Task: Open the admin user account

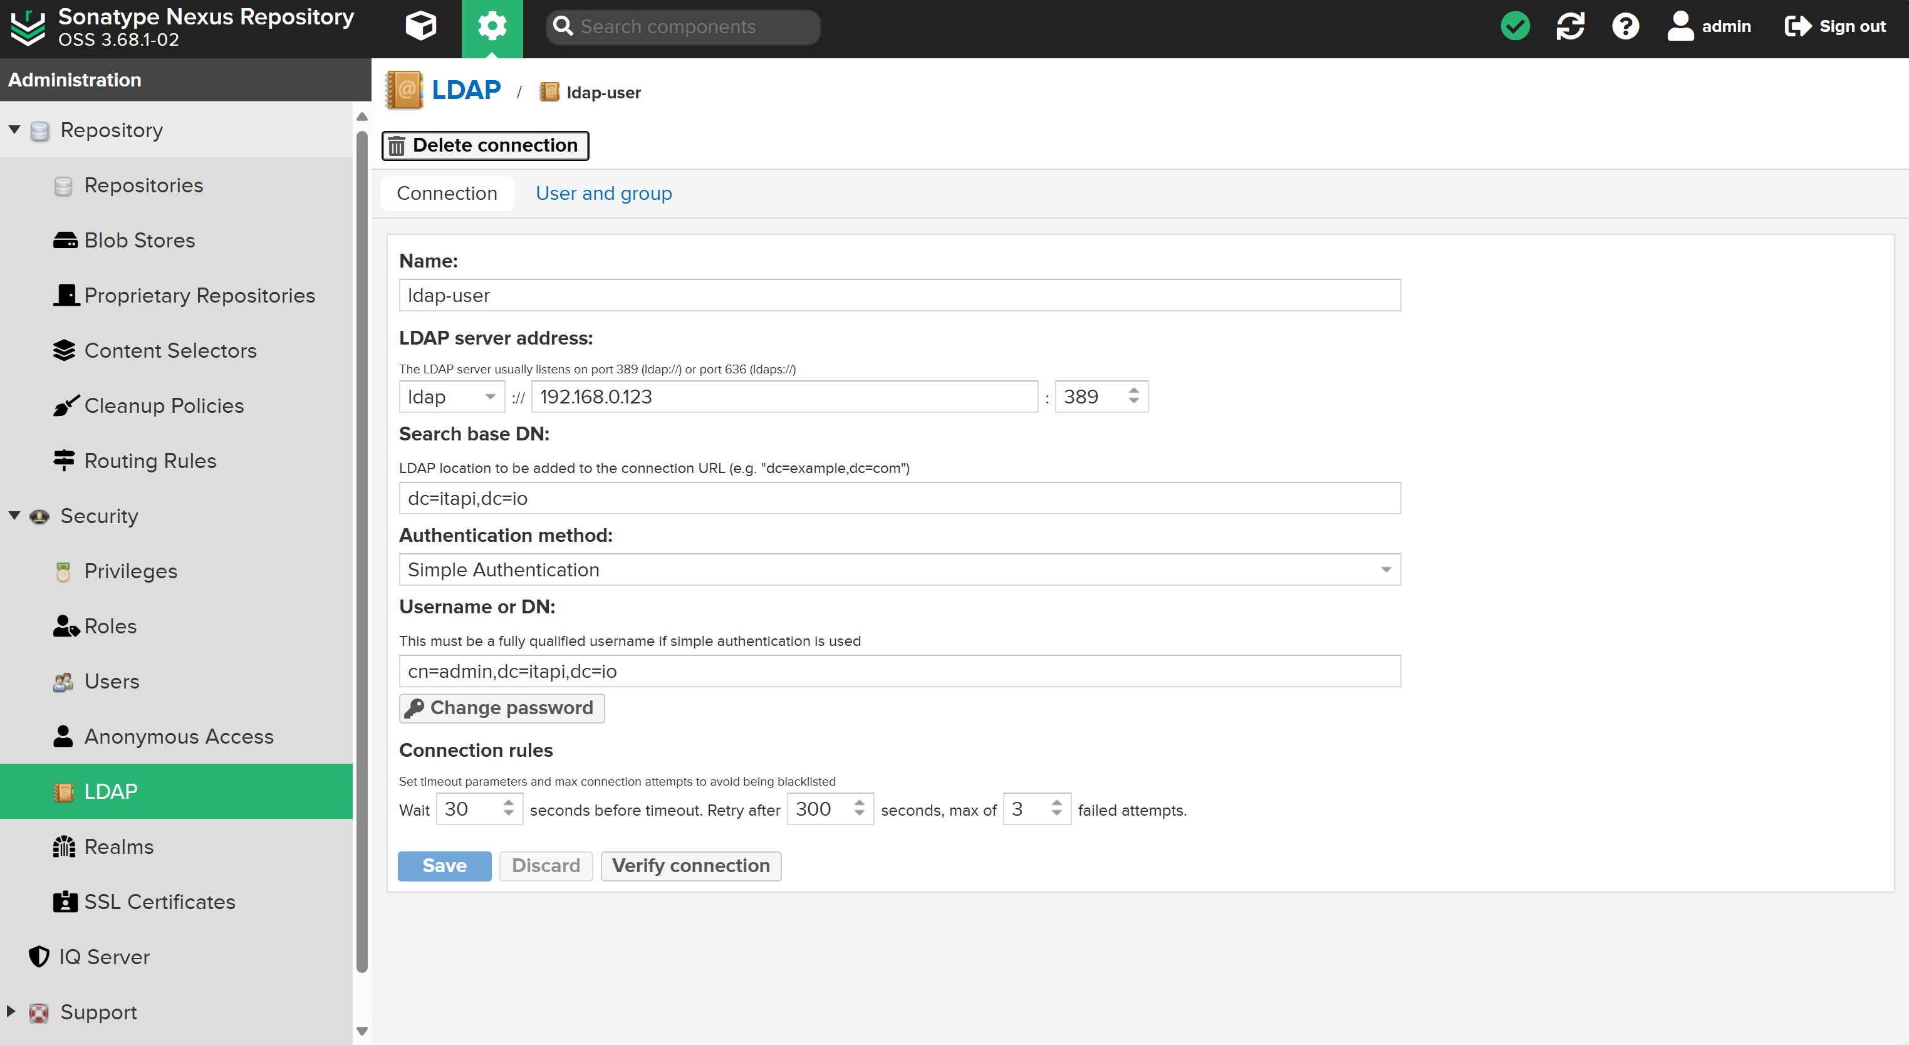Action: (1709, 27)
